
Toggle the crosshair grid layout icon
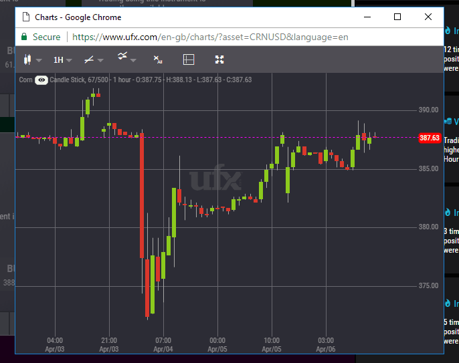point(189,59)
